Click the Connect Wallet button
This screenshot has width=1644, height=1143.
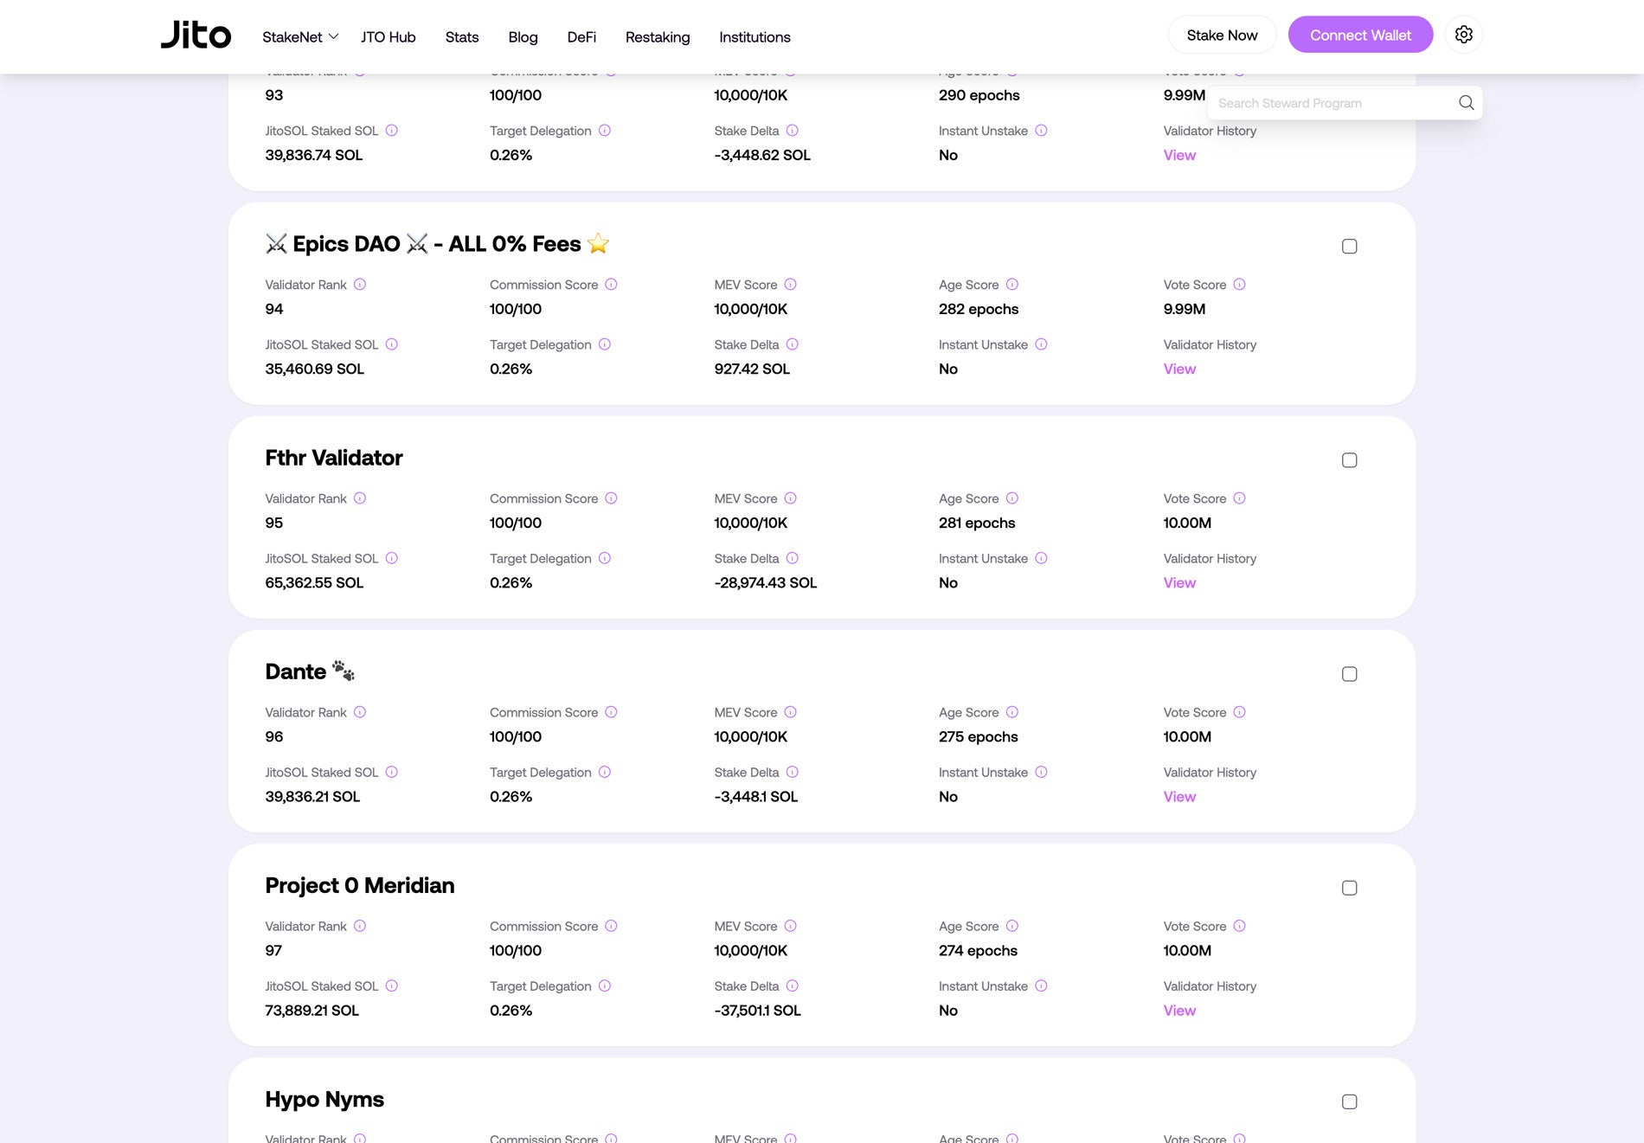click(x=1359, y=35)
